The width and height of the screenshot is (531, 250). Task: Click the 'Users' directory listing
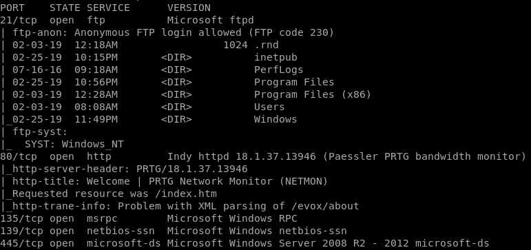point(269,107)
